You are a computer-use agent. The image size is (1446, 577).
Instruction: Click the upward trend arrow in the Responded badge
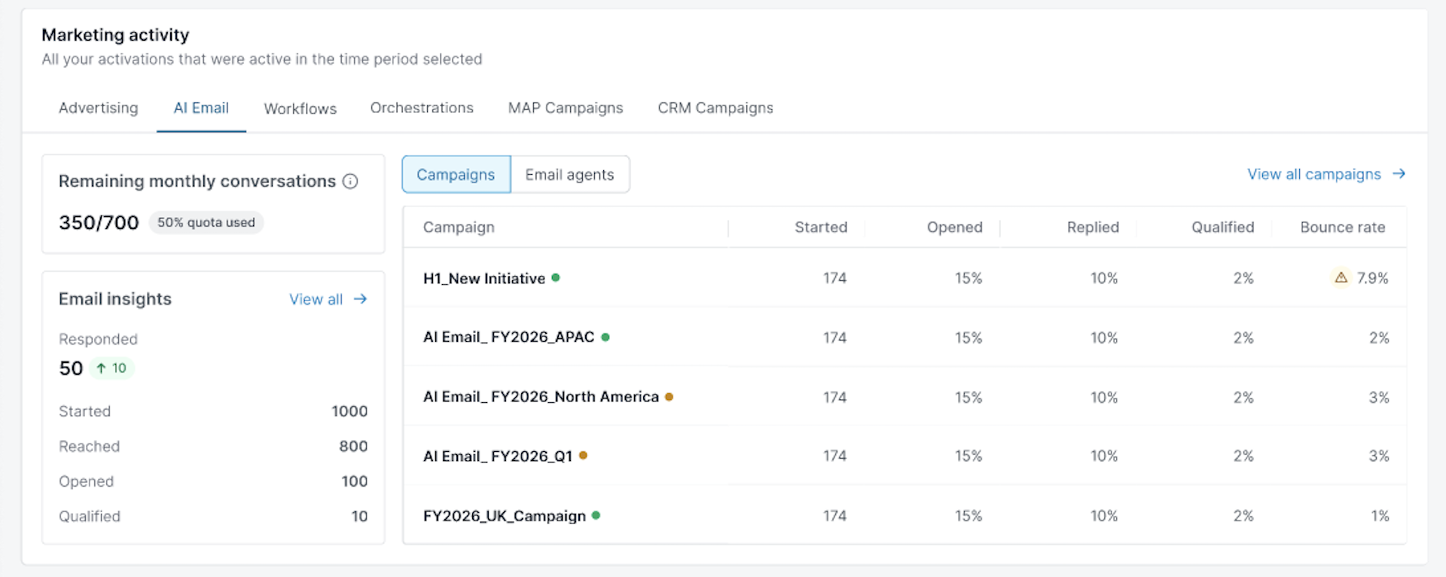click(x=102, y=368)
